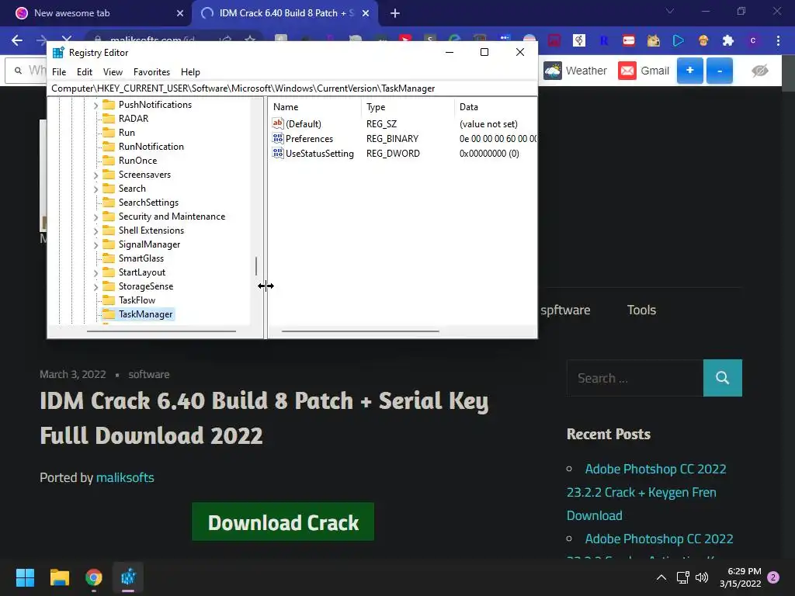Click the UseStatusSetting DWORD value icon

coord(278,153)
